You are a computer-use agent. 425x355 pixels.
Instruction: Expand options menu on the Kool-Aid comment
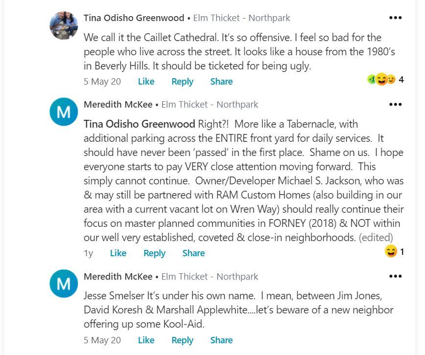coord(395,276)
